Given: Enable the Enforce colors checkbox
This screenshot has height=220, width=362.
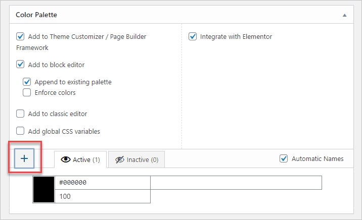Looking at the screenshot, I should click(x=27, y=92).
